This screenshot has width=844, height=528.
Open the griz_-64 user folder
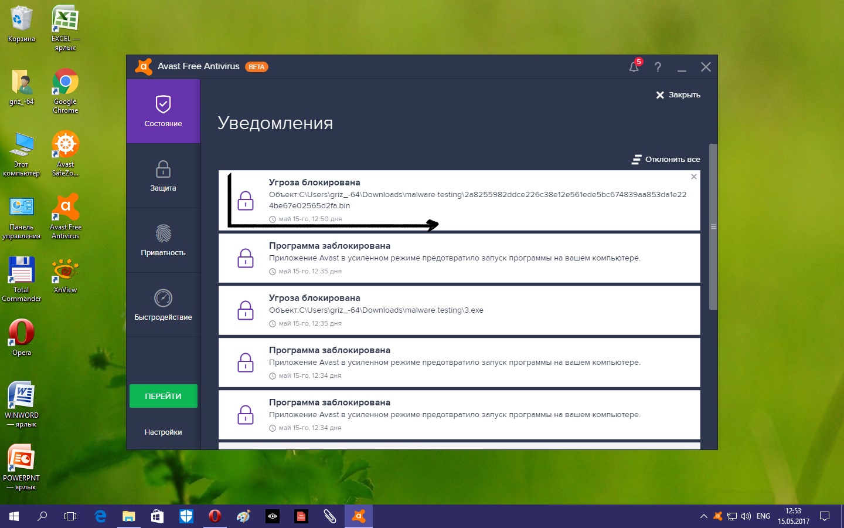[22, 87]
